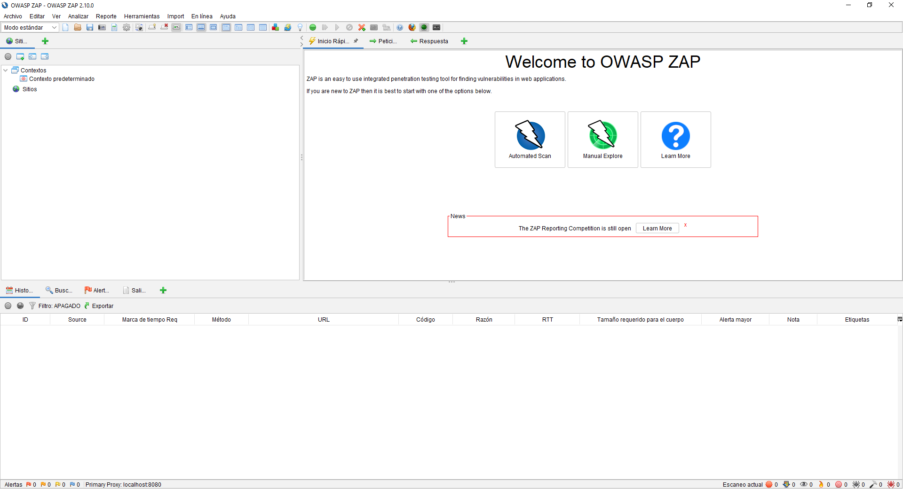This screenshot has height=489, width=903.
Task: Unpin the Inicio Rápido tab
Action: coord(356,41)
